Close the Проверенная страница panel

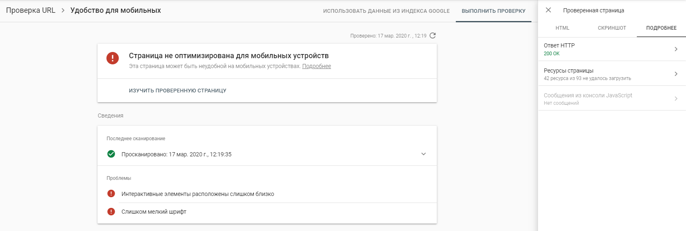click(x=548, y=10)
